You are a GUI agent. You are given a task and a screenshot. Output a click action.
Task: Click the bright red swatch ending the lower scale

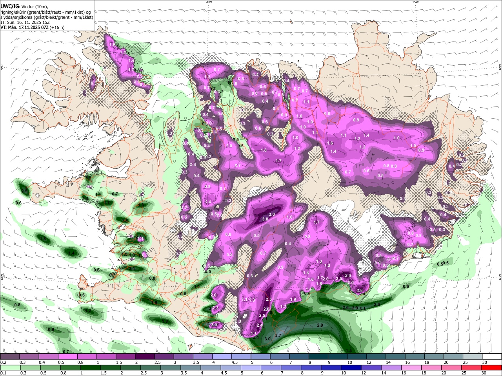click(x=492, y=368)
